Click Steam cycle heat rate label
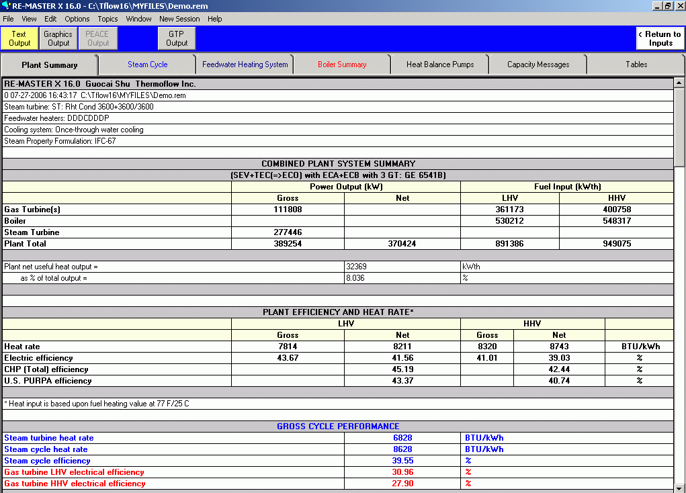 point(46,449)
